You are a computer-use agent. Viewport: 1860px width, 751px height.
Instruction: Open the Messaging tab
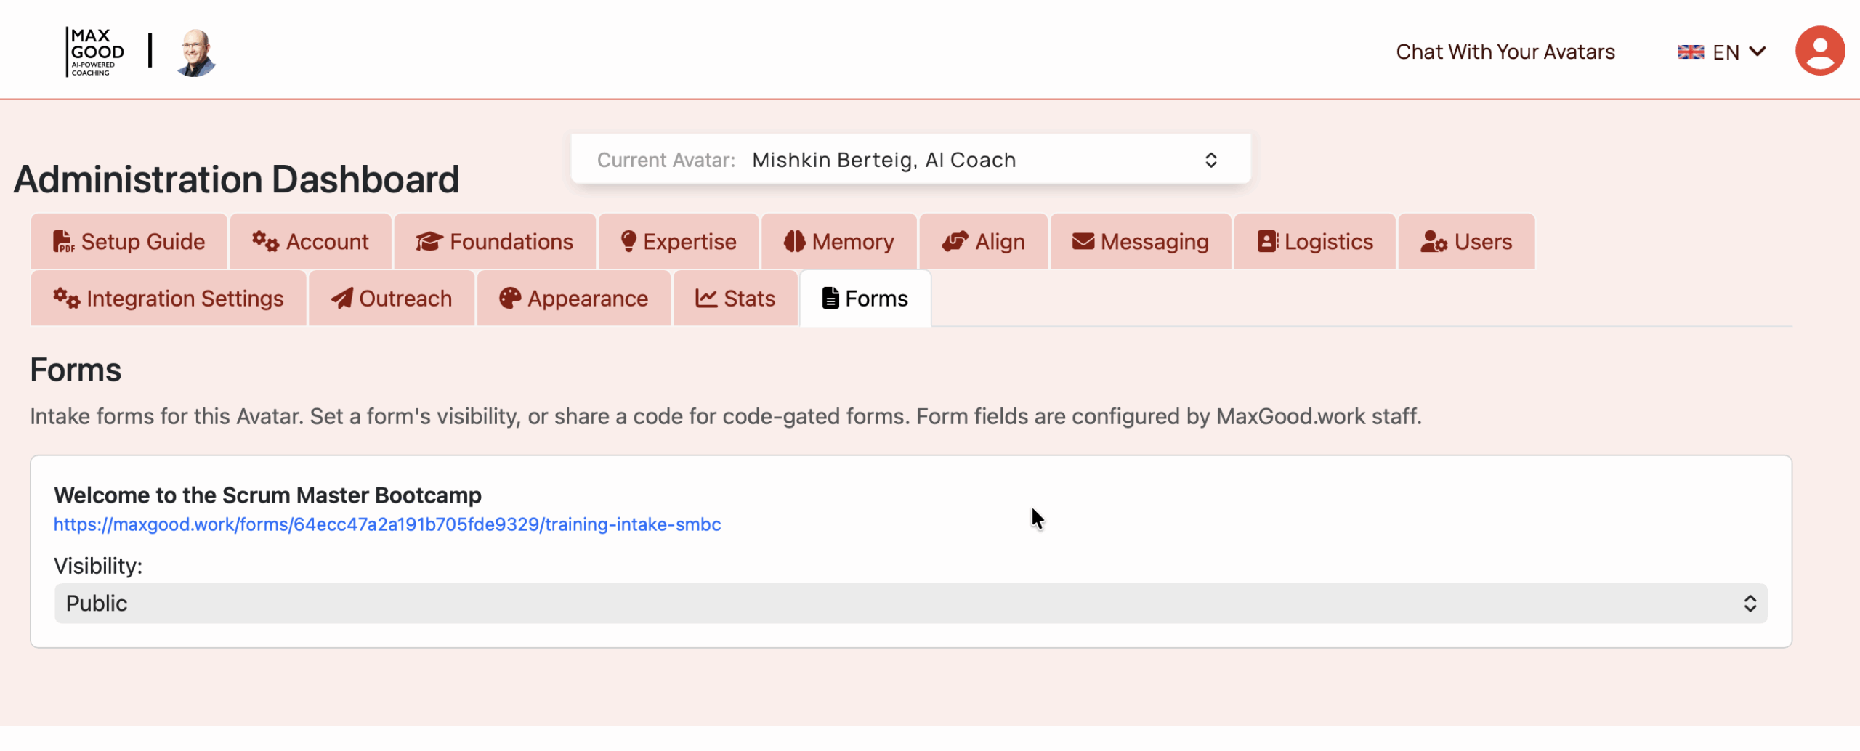[1141, 241]
